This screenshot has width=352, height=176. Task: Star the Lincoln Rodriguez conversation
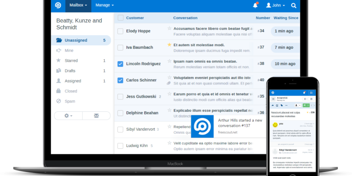point(169,61)
